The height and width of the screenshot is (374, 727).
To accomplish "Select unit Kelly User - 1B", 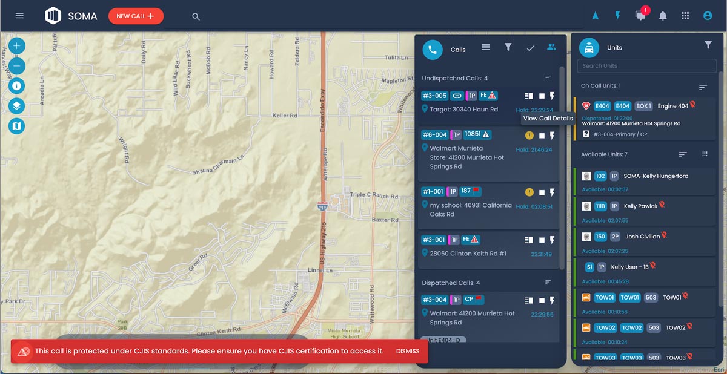I will [x=646, y=272].
